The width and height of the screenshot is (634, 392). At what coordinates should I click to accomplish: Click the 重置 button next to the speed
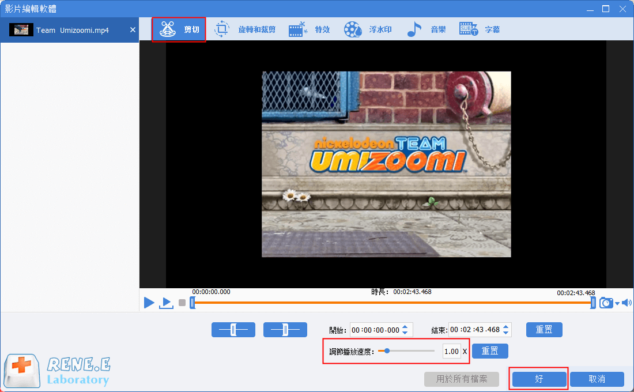(490, 350)
